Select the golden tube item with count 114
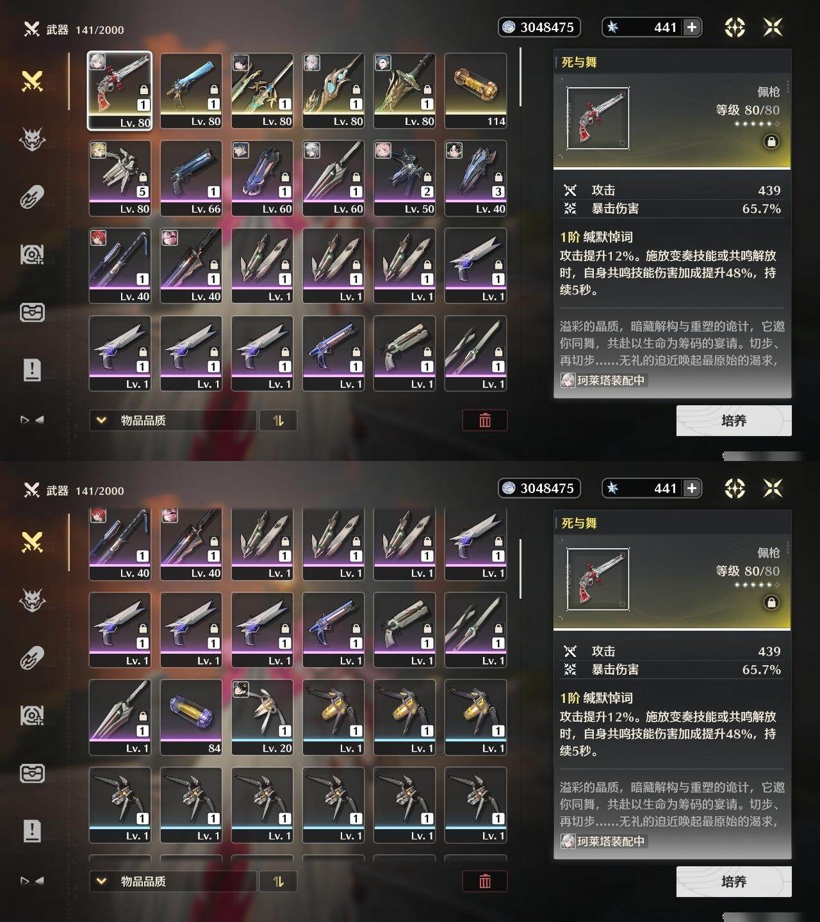This screenshot has width=820, height=922. point(475,90)
